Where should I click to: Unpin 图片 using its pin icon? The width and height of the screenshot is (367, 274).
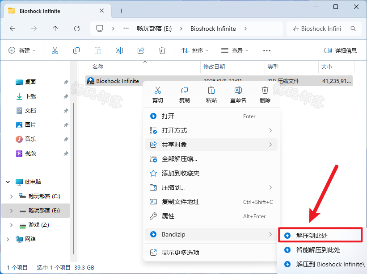coord(66,125)
